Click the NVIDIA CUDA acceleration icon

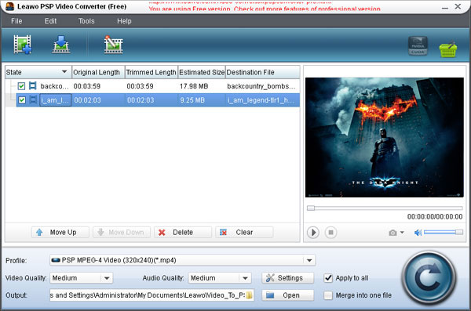click(418, 46)
